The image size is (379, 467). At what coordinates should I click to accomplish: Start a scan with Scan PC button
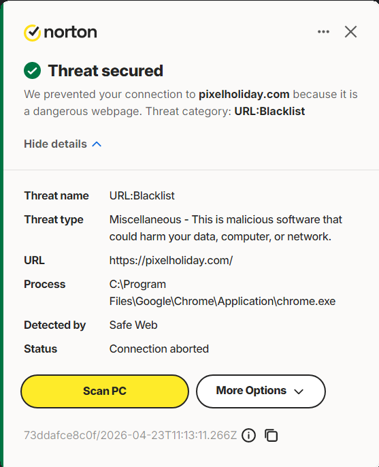105,391
